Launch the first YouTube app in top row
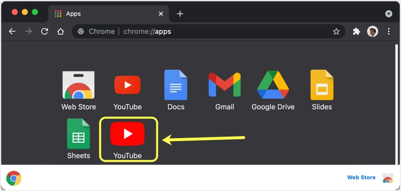 click(x=127, y=85)
